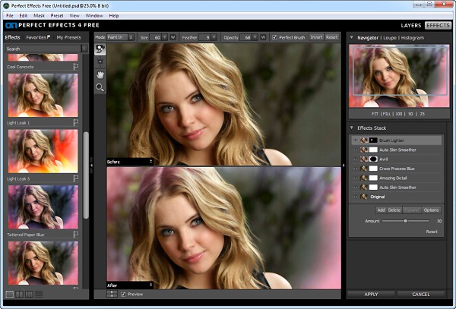Open the After view selector dropdown

tap(130, 285)
